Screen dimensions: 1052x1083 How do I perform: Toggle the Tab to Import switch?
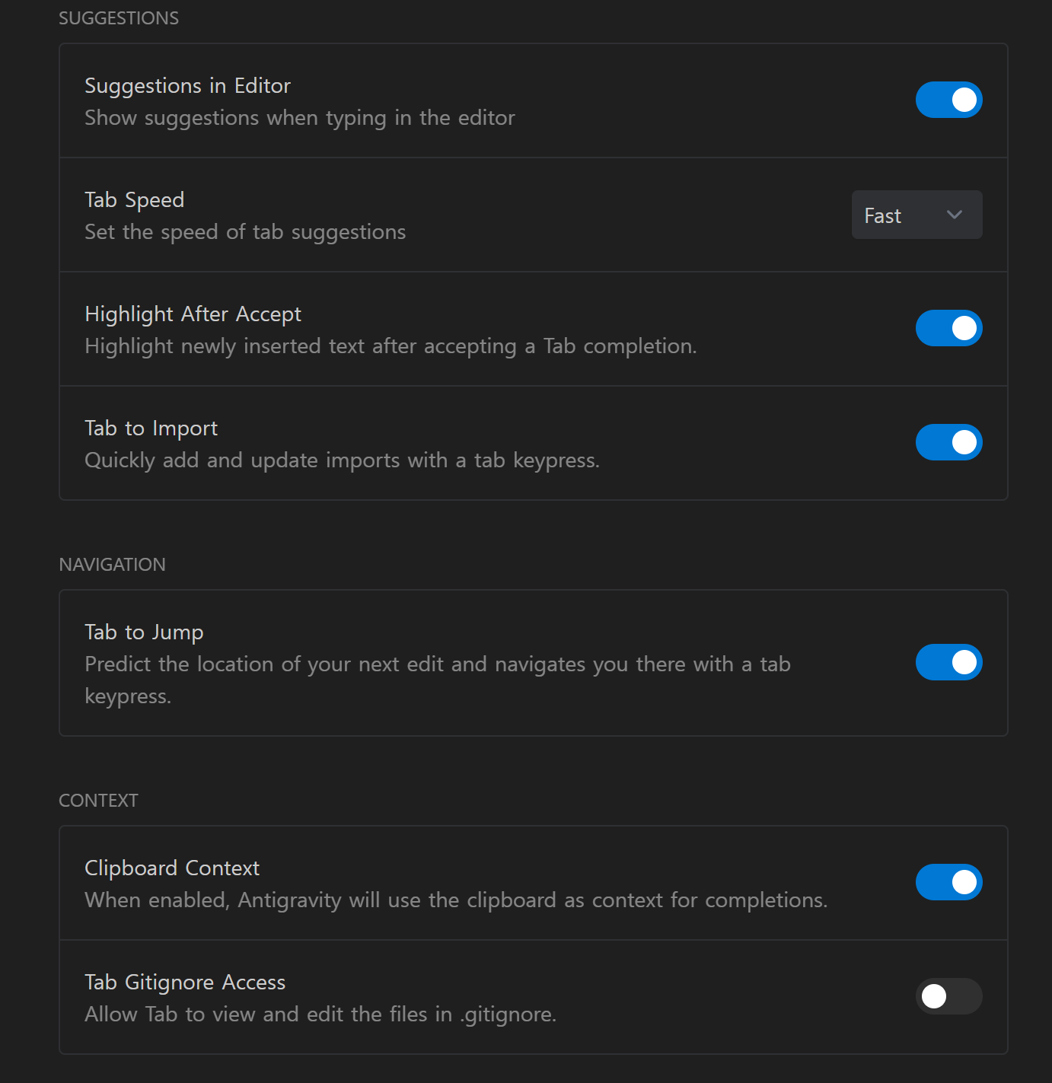948,442
